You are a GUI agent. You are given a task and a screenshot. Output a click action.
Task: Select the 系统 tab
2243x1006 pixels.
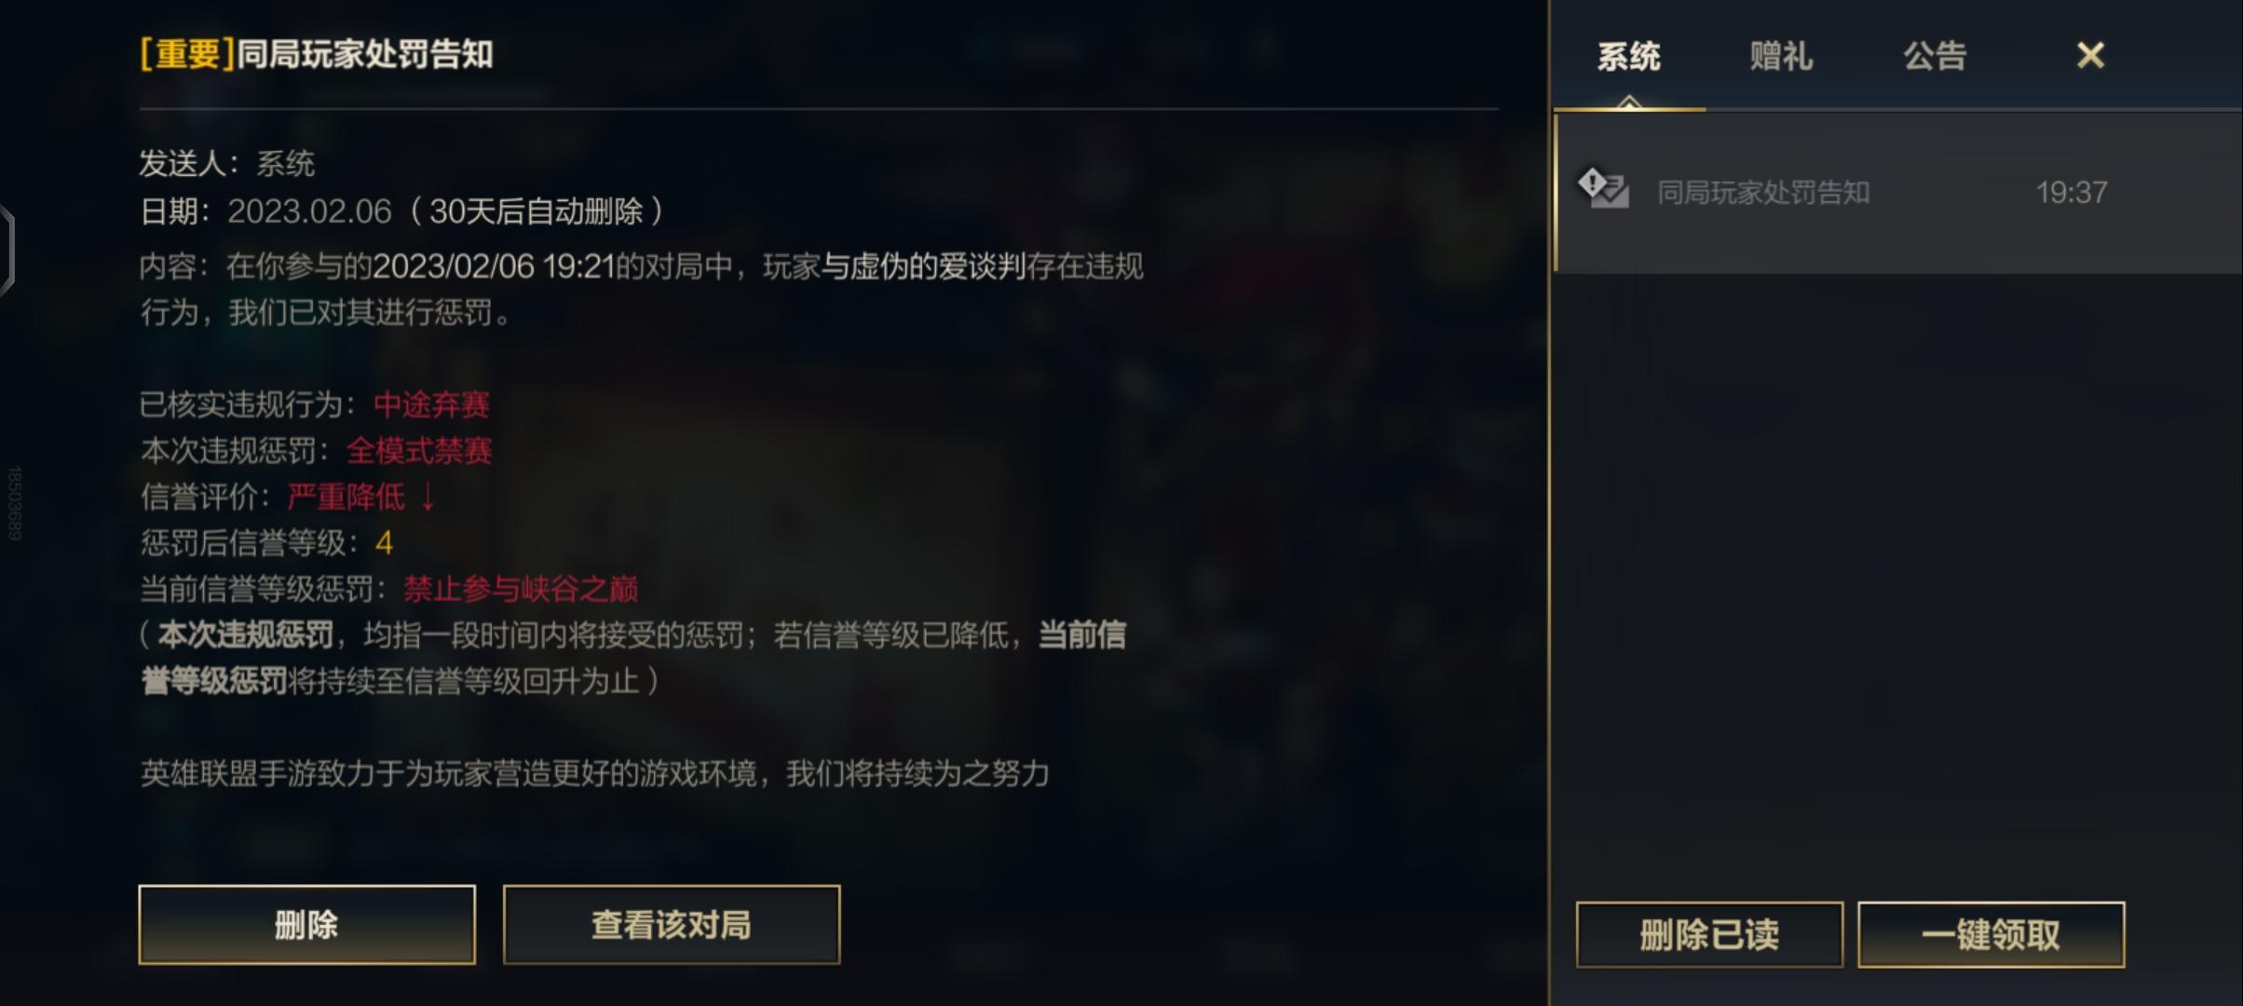click(1628, 56)
